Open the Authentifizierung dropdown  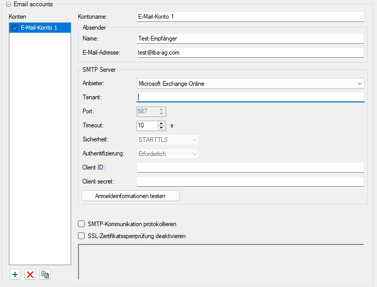point(168,153)
